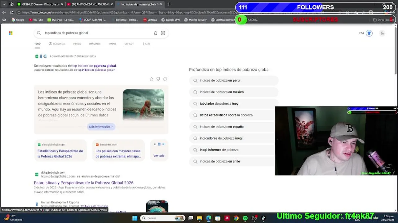398x223 pixels.
Task: Open Task View on the taskbar
Action: tap(191, 218)
